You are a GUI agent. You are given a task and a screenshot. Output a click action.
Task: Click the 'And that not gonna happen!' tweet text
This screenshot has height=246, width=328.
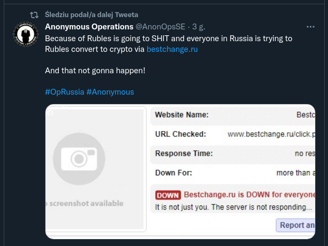click(x=95, y=71)
